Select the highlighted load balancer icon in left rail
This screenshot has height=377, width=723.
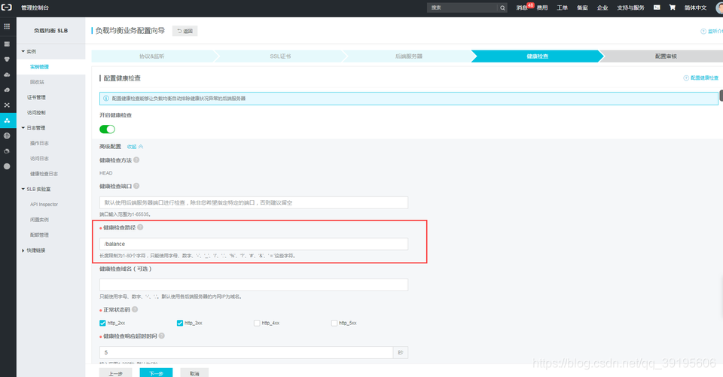(7, 120)
